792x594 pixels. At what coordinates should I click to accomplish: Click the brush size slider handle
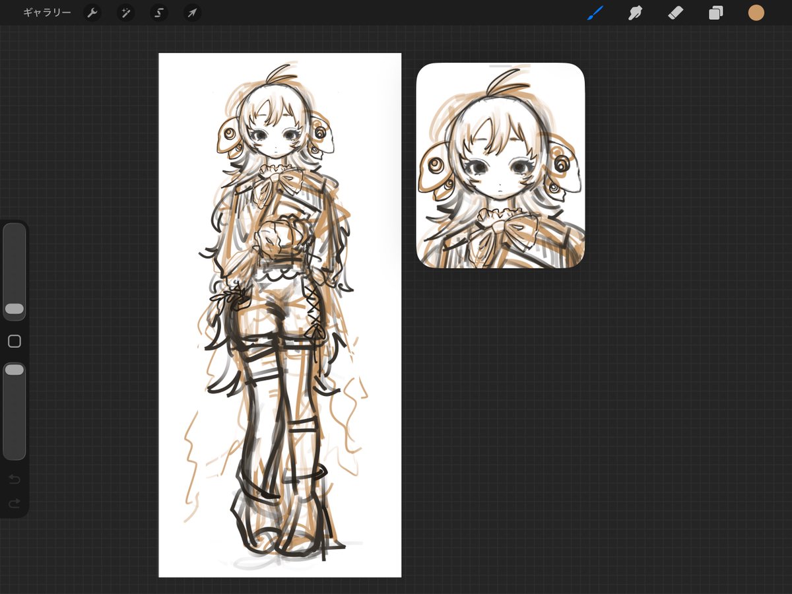pyautogui.click(x=14, y=309)
